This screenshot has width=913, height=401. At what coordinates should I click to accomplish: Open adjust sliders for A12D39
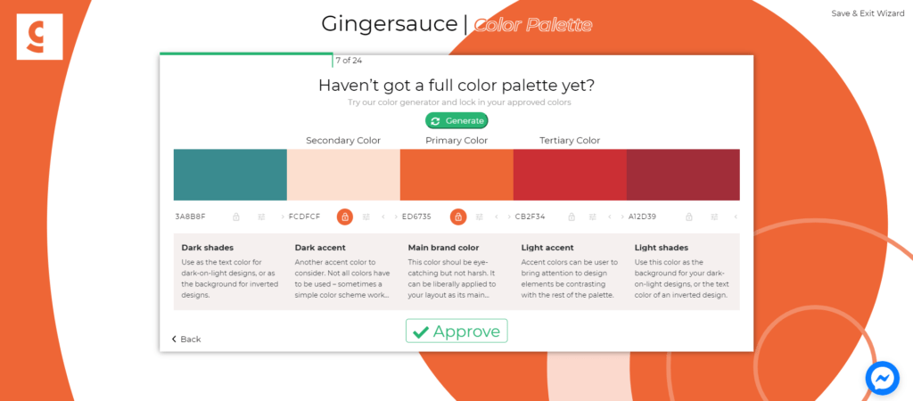coord(714,217)
